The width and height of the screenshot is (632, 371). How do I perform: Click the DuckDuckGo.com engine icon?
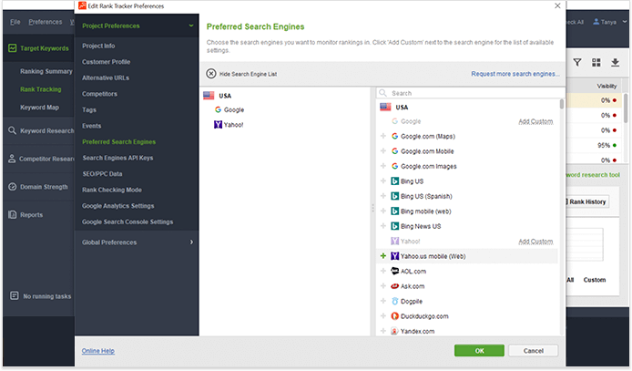(x=394, y=316)
